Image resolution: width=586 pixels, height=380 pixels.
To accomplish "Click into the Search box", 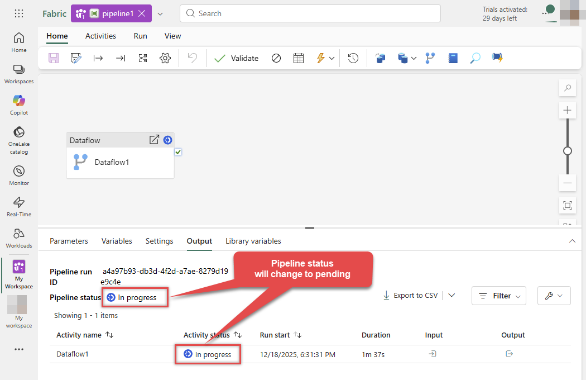I will [x=310, y=13].
